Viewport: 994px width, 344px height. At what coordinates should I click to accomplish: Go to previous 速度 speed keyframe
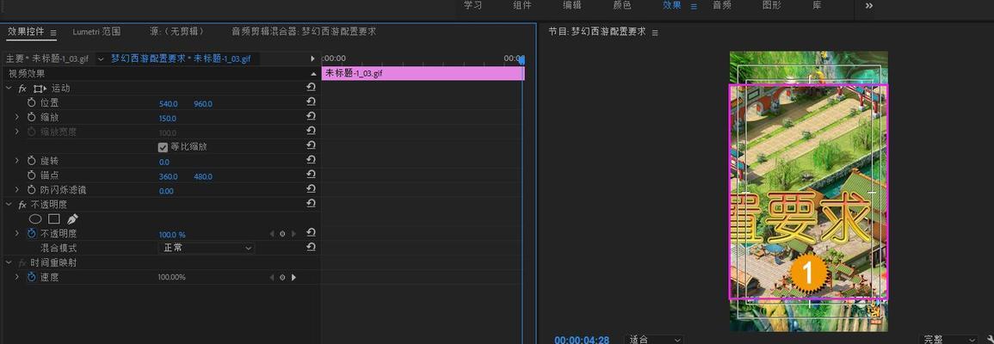pos(273,278)
